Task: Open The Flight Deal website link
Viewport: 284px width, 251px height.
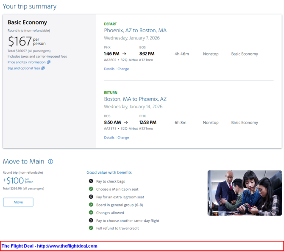Action: click(x=49, y=246)
